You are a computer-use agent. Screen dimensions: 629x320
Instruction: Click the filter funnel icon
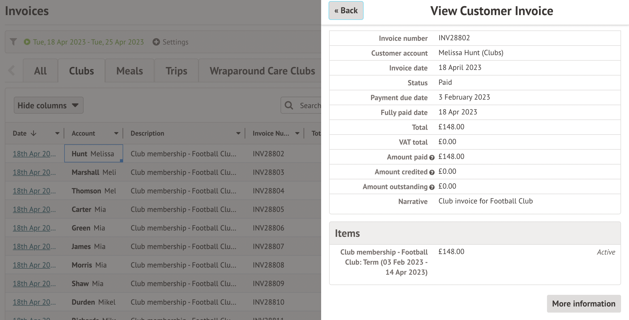13,42
